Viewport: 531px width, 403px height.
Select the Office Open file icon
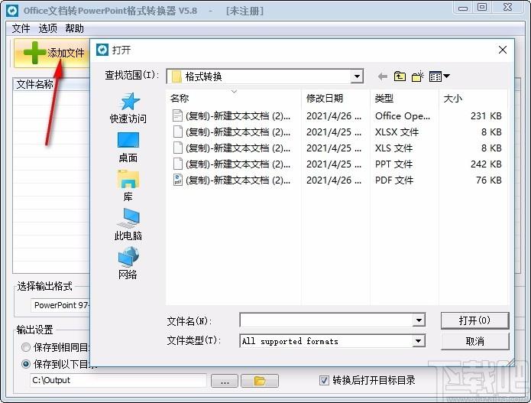(x=177, y=116)
